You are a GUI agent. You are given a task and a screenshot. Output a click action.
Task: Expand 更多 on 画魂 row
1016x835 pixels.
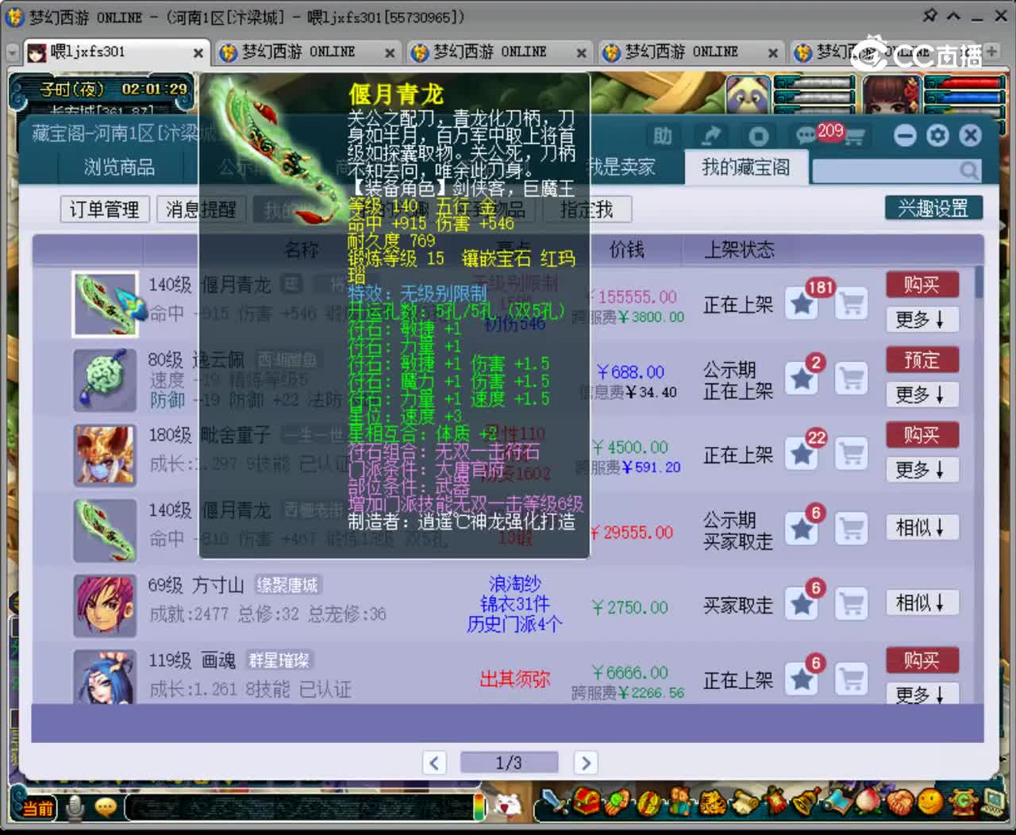(922, 694)
